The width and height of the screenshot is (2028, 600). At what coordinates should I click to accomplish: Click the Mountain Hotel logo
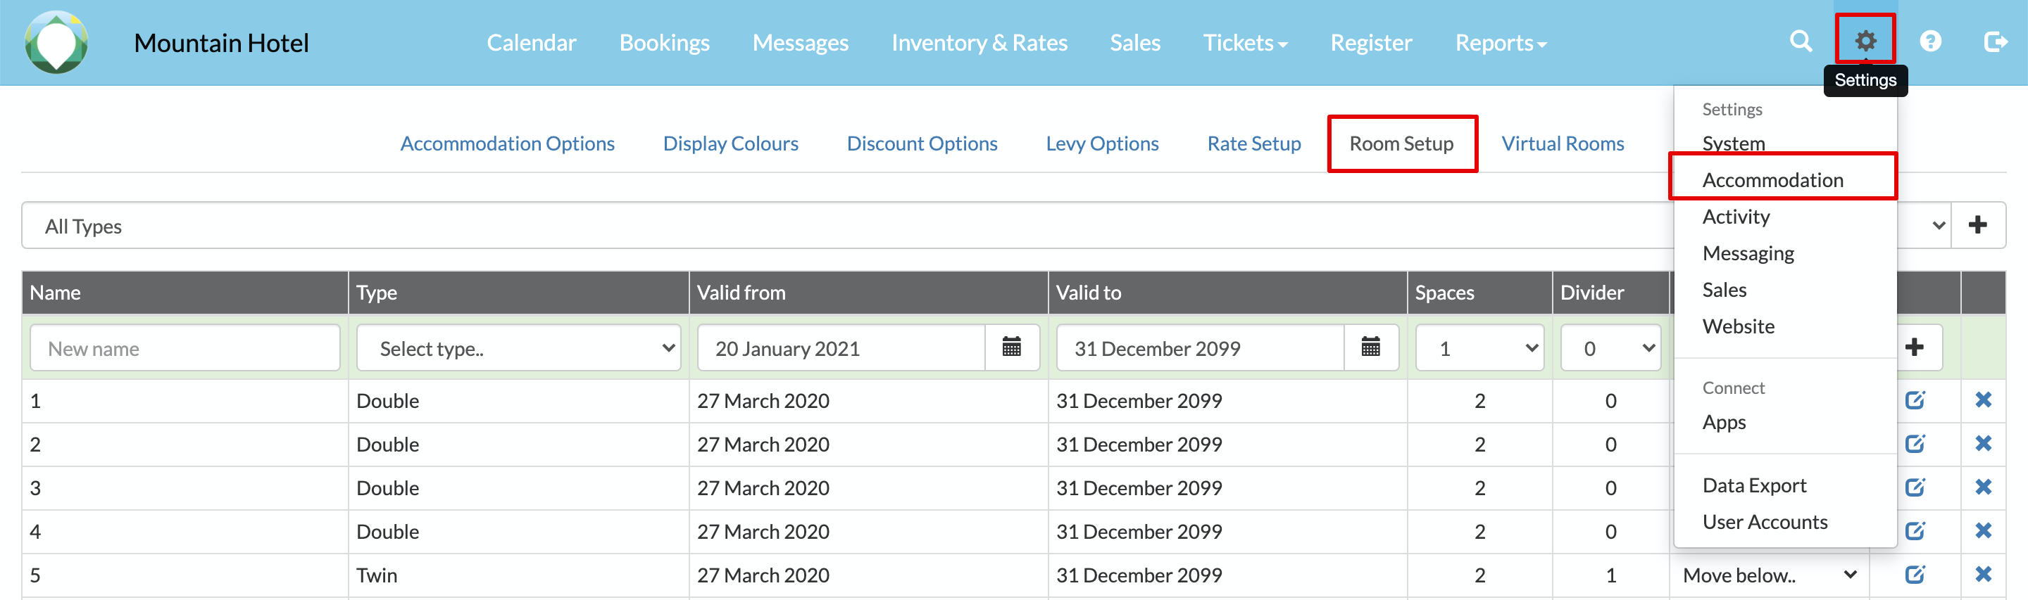point(56,42)
